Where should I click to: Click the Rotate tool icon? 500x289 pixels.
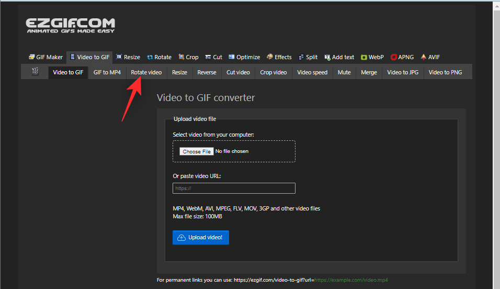click(x=150, y=57)
